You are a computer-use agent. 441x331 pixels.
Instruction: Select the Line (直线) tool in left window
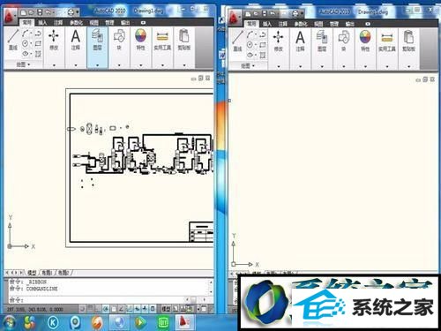[12, 40]
